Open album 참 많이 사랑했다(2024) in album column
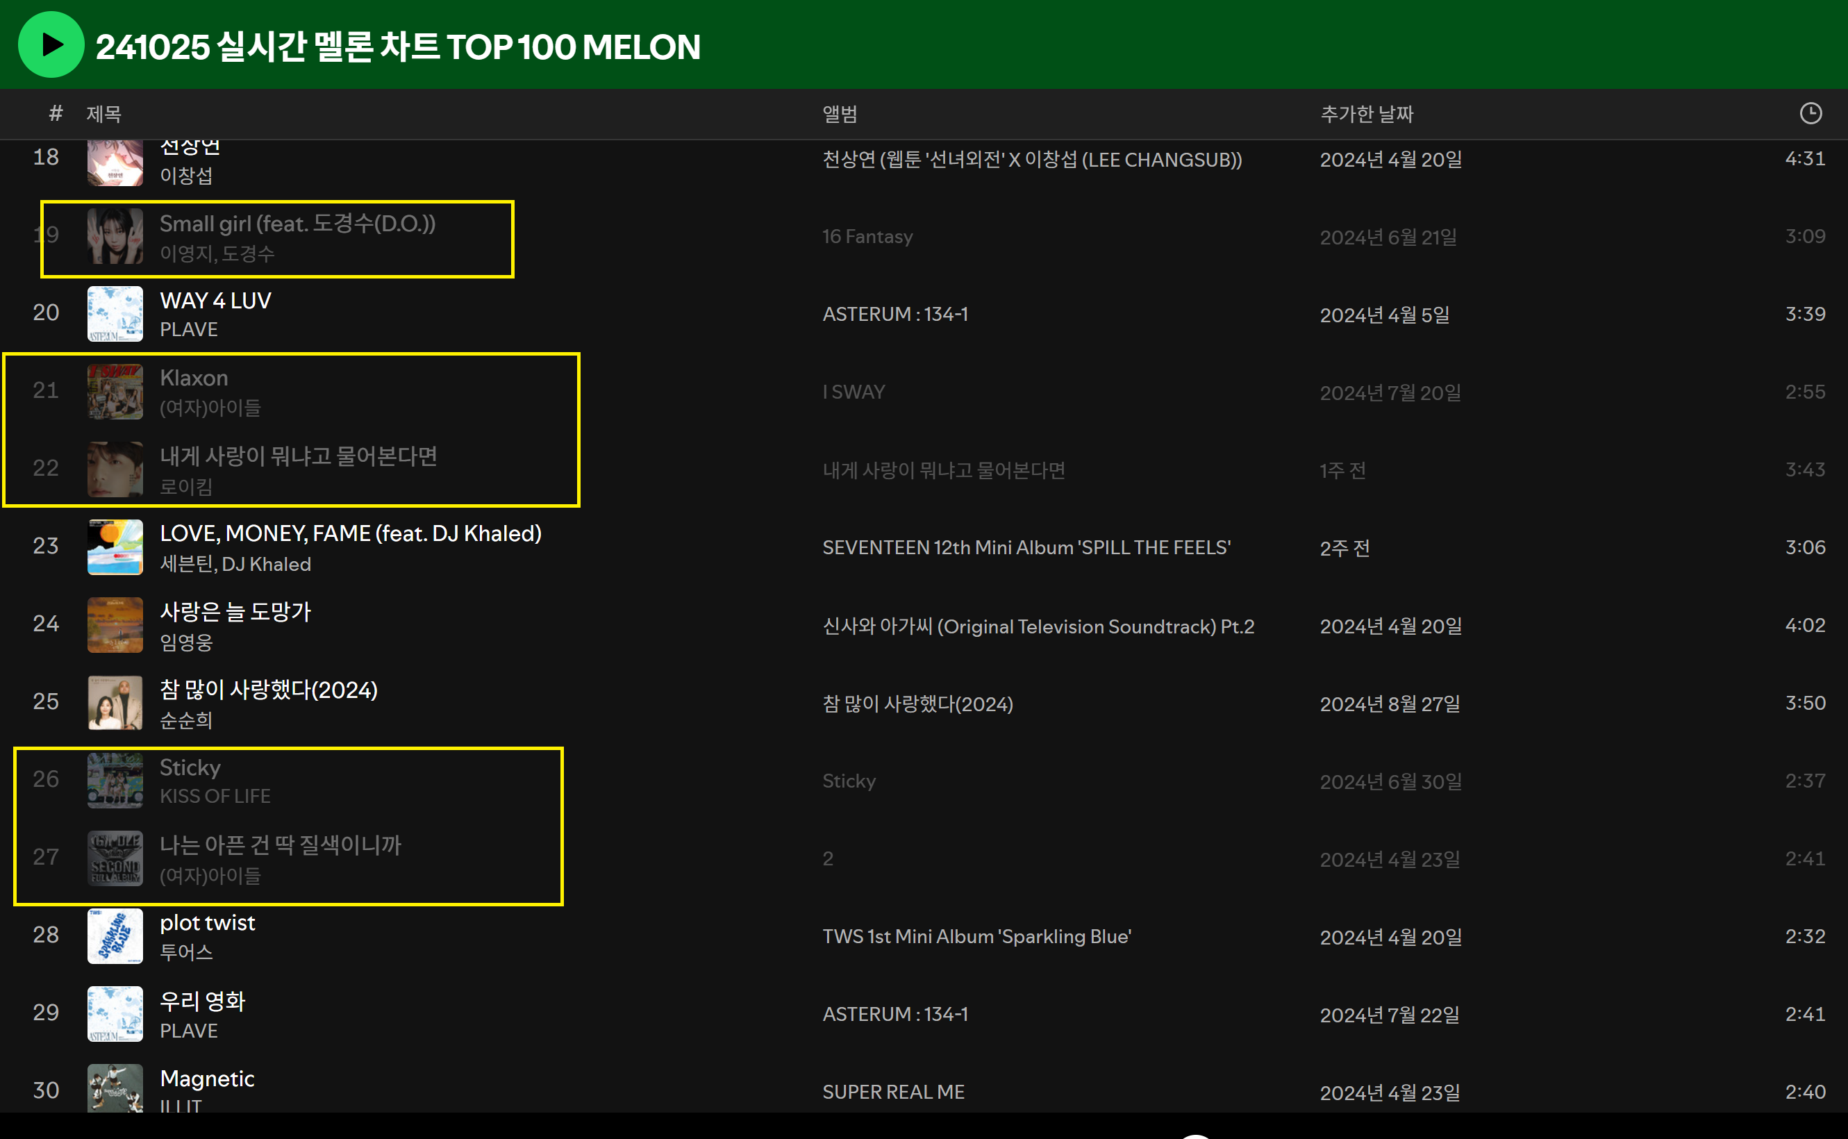 (917, 704)
